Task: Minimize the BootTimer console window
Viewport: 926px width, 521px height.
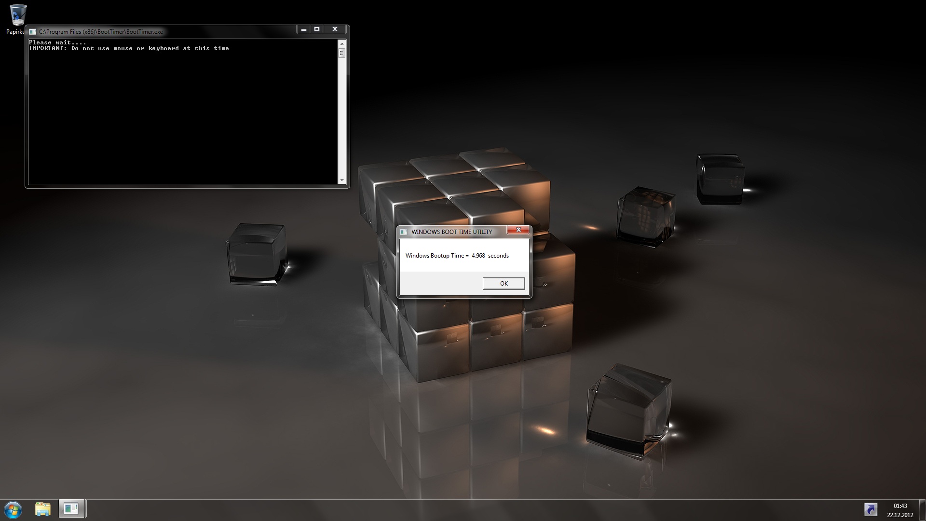Action: [x=303, y=29]
